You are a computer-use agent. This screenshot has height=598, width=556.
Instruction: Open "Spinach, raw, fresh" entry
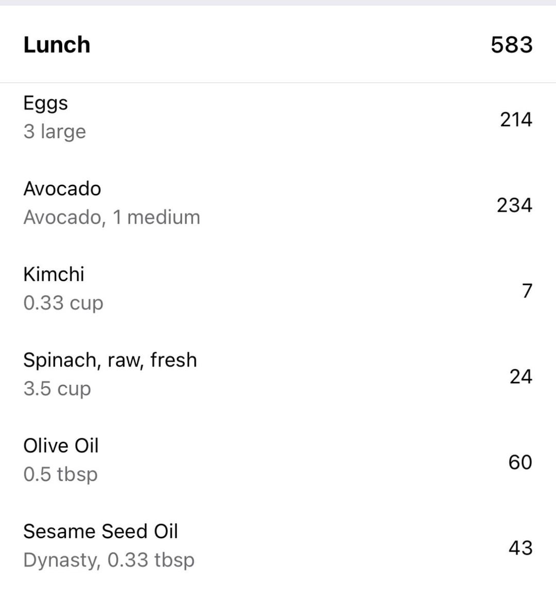tap(110, 360)
